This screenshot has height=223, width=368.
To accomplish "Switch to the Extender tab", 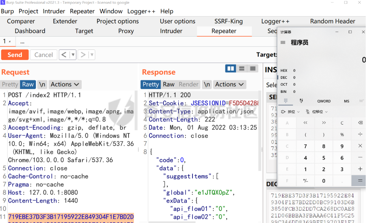I will [65, 21].
